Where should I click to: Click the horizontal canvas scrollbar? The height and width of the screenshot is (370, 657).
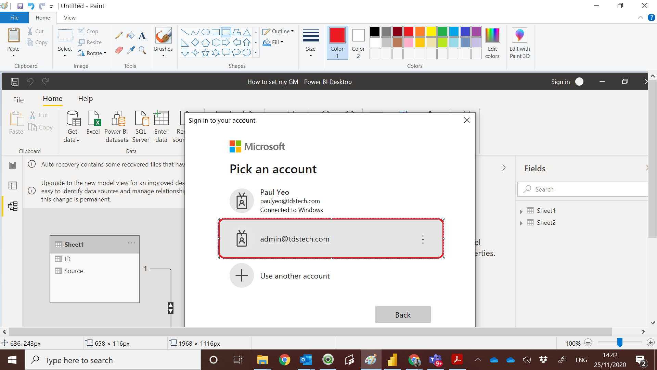310,332
